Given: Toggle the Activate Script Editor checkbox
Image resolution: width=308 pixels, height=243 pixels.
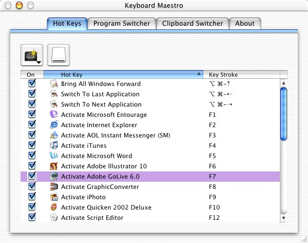Looking at the screenshot, I should click(x=32, y=217).
